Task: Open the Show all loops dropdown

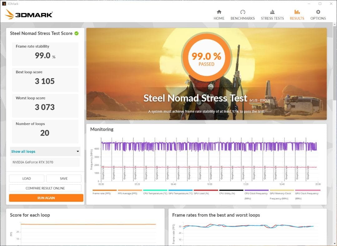Action: pos(45,152)
